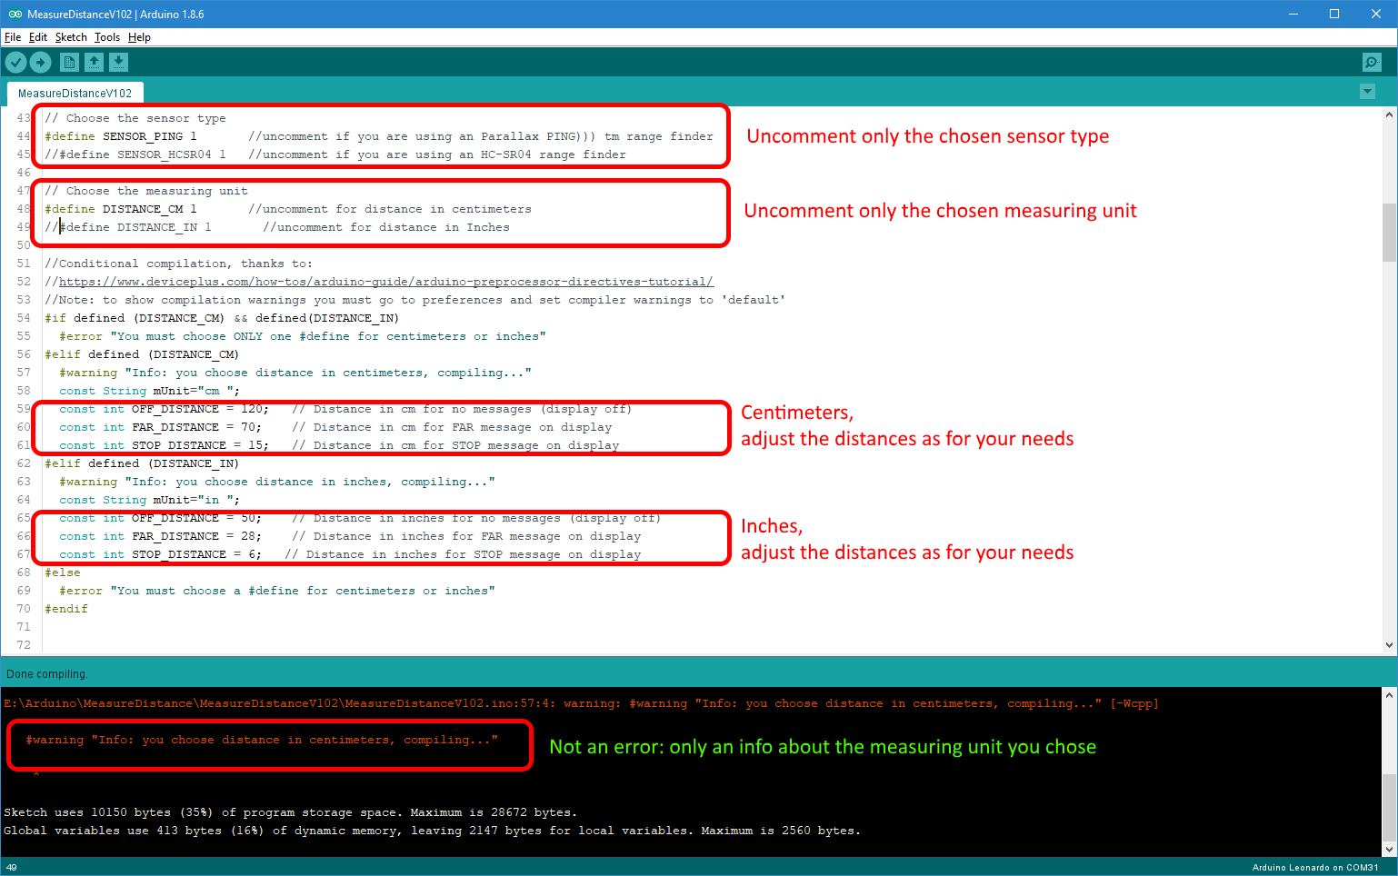
Task: Click the Open sketch up-arrow icon
Action: click(x=95, y=62)
